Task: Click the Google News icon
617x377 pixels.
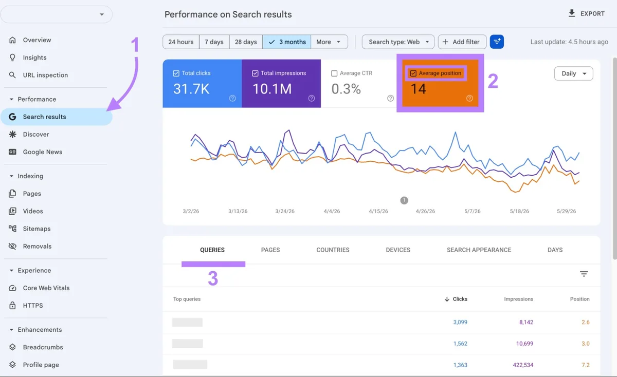Action: click(x=12, y=152)
